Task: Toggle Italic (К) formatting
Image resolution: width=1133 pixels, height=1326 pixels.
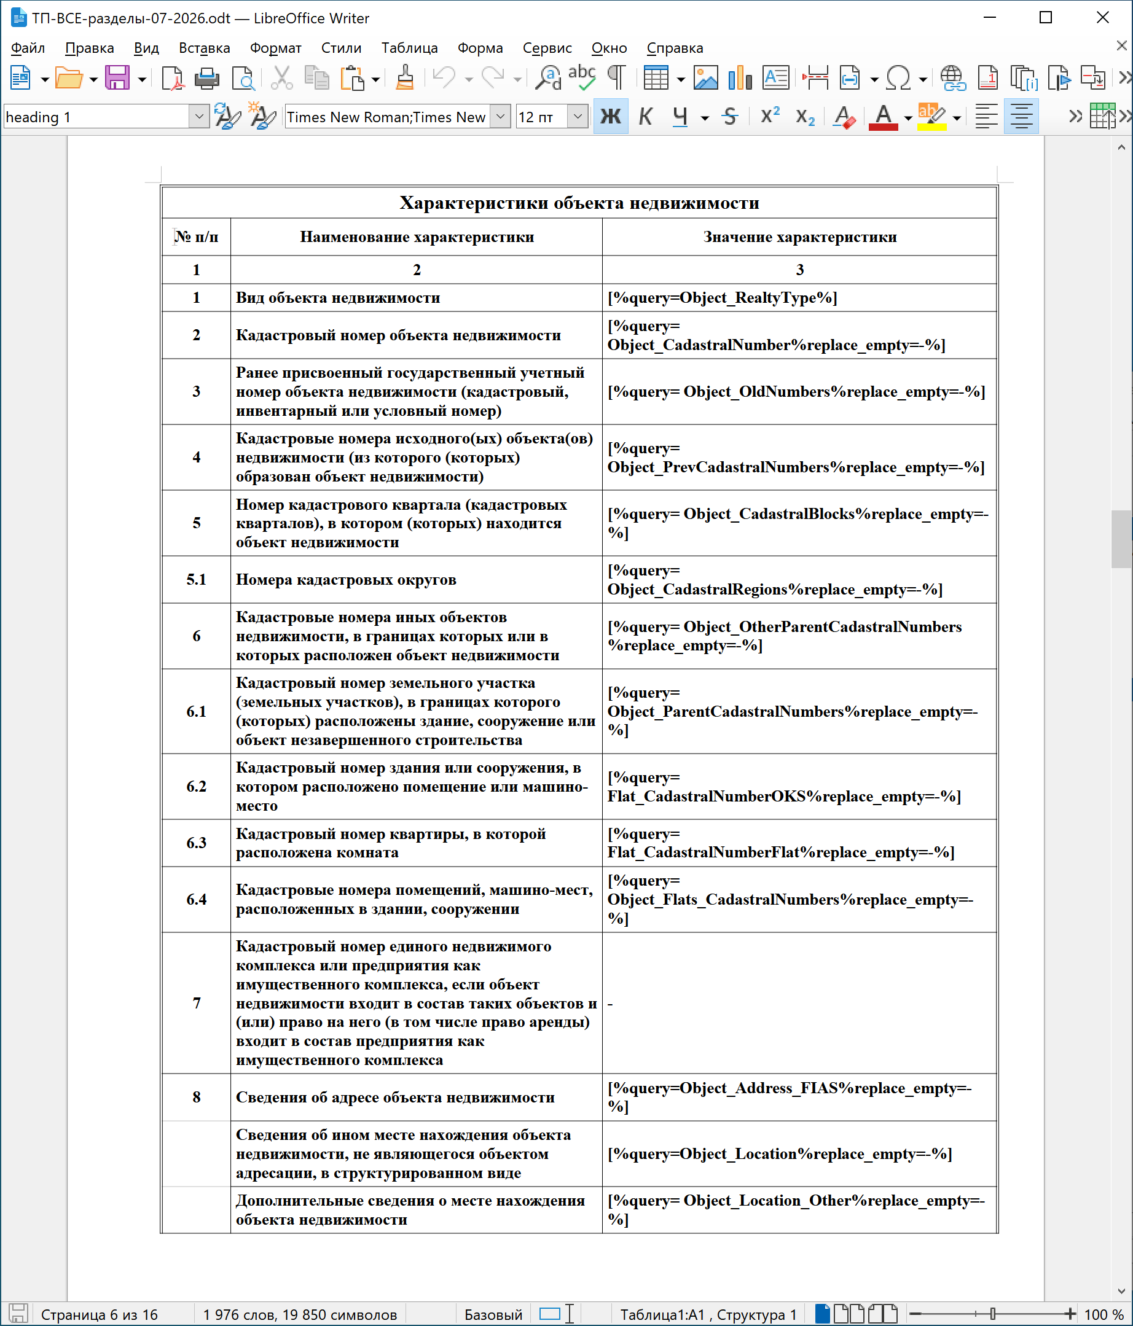Action: 646,117
